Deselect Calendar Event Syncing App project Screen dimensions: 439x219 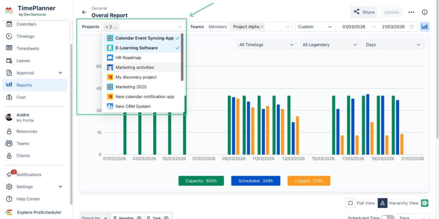[x=143, y=38]
